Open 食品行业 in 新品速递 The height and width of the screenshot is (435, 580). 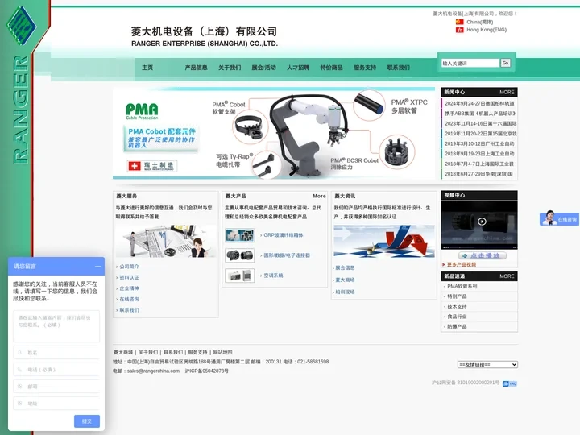[x=457, y=317]
